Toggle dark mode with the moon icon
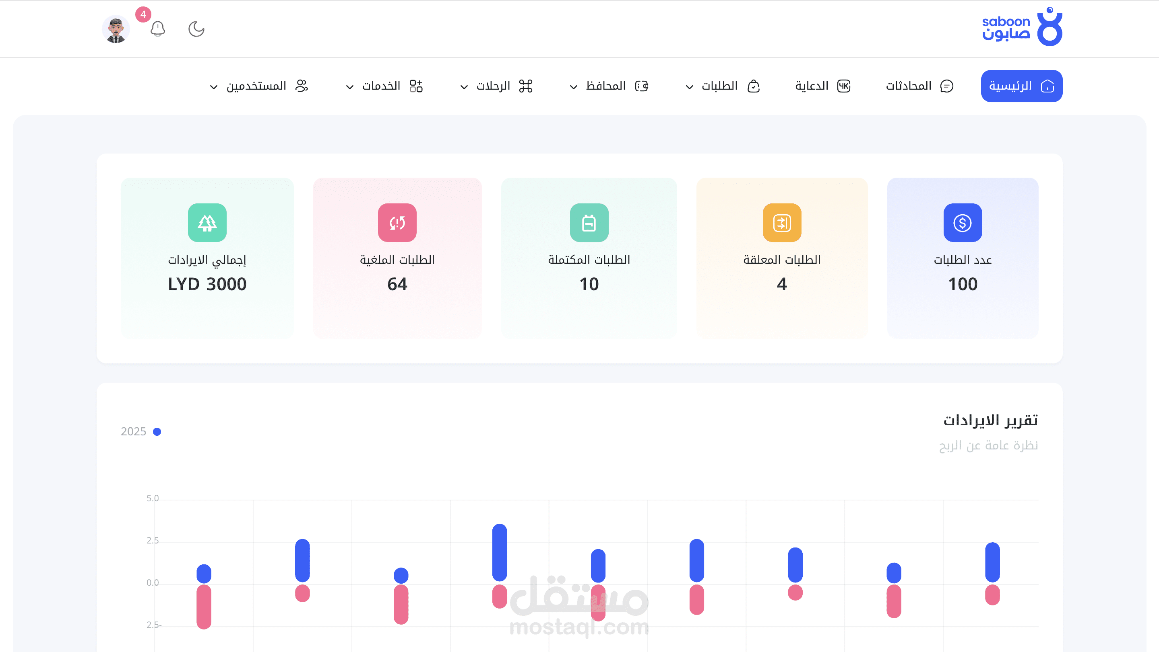Screen dimensions: 1159x652 (196, 29)
